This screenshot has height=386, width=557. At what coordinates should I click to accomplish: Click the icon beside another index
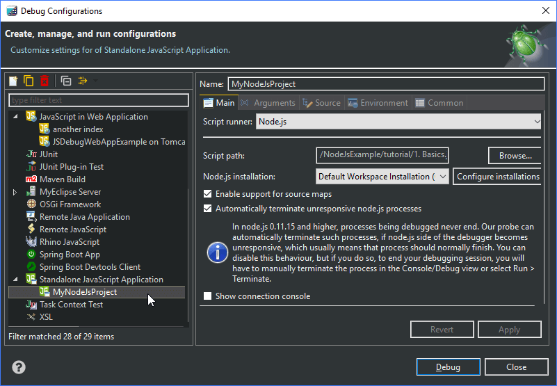pos(45,129)
